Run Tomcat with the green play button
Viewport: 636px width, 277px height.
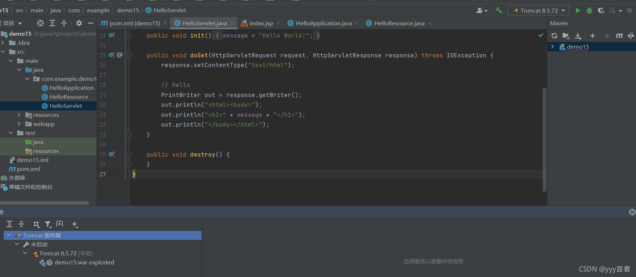(x=578, y=10)
